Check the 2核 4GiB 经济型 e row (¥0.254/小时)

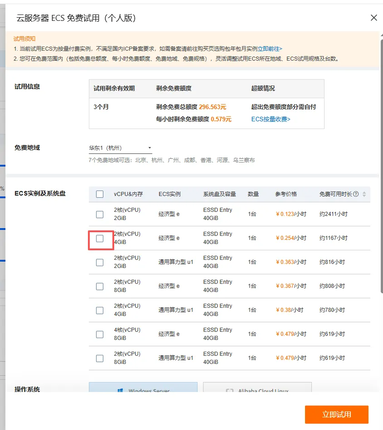click(100, 239)
